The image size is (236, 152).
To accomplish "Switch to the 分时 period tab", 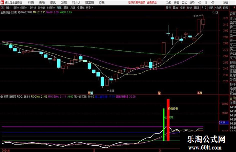I will pos(8,8).
